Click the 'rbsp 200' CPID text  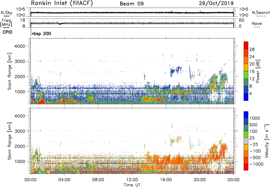(41, 33)
